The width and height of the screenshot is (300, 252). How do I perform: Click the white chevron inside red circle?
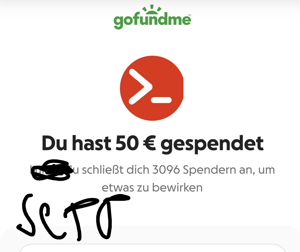tap(141, 87)
